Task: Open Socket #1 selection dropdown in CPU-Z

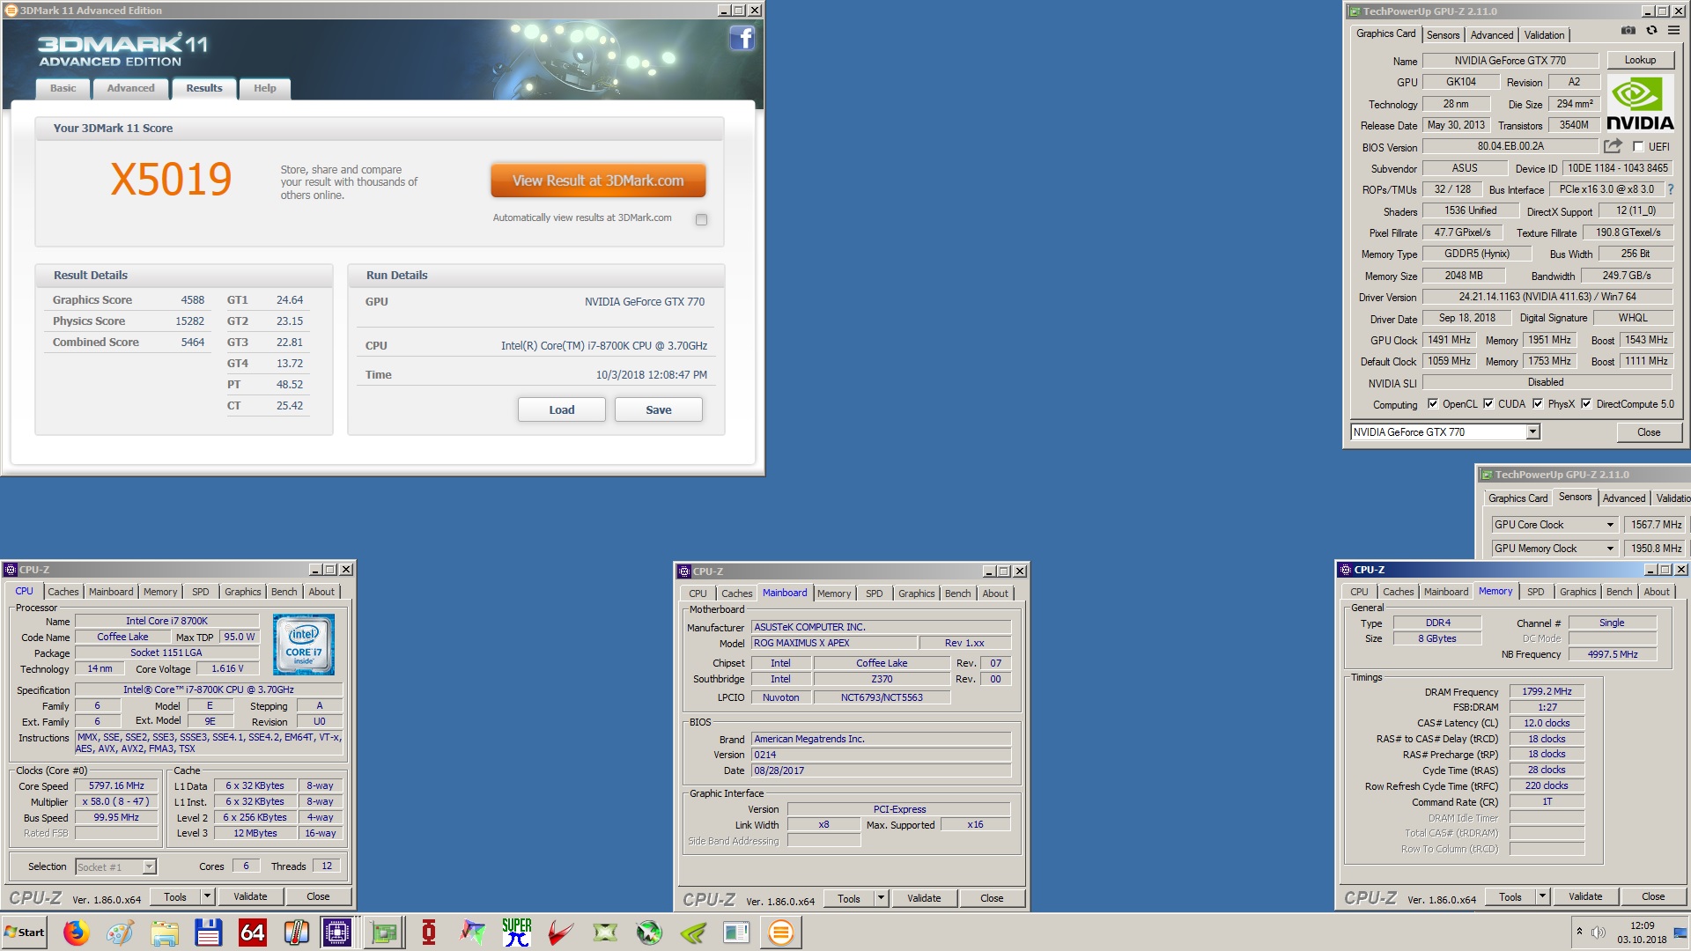Action: (149, 867)
